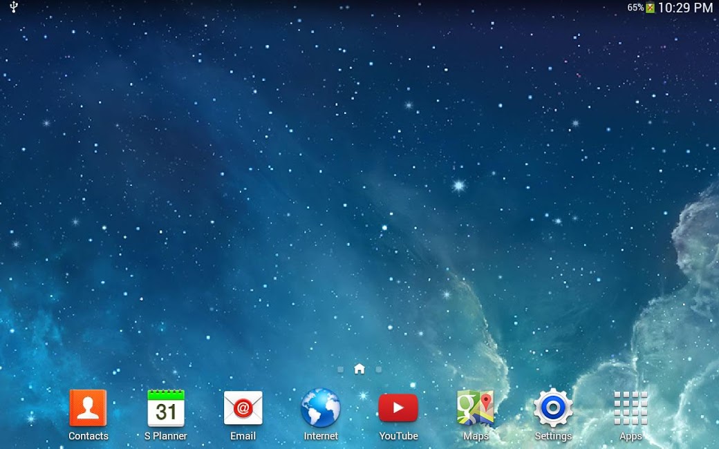This screenshot has height=449, width=719.
Task: Open the Email envelope icon
Action: (x=243, y=408)
